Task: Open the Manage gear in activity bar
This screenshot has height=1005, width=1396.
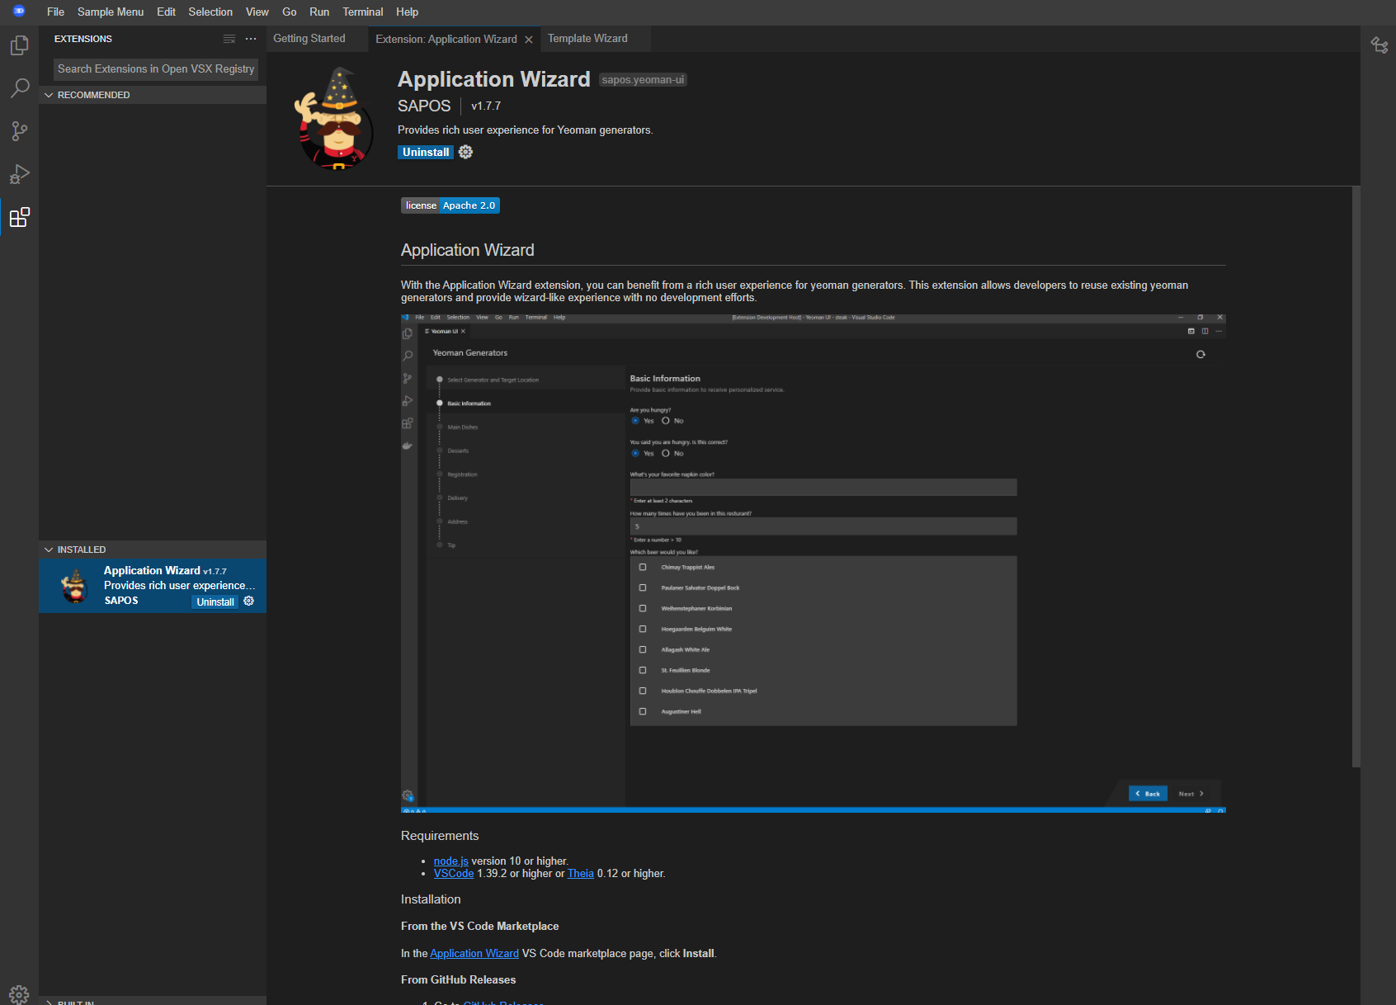Action: click(19, 993)
